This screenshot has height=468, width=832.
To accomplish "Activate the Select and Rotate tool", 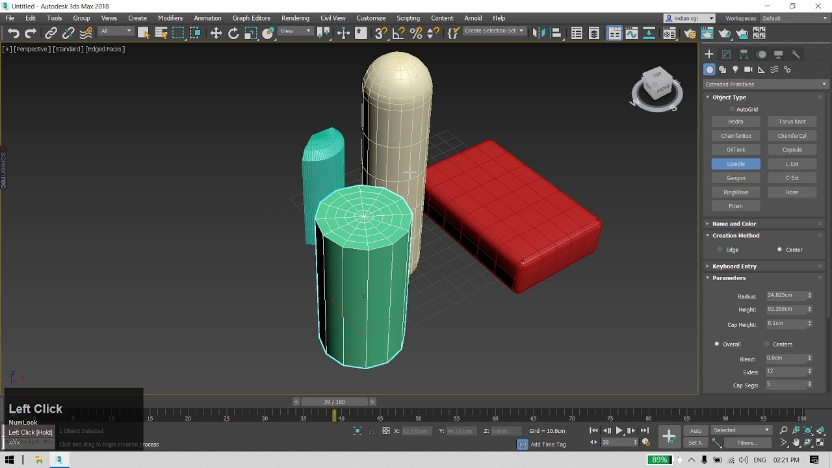I will pos(233,33).
